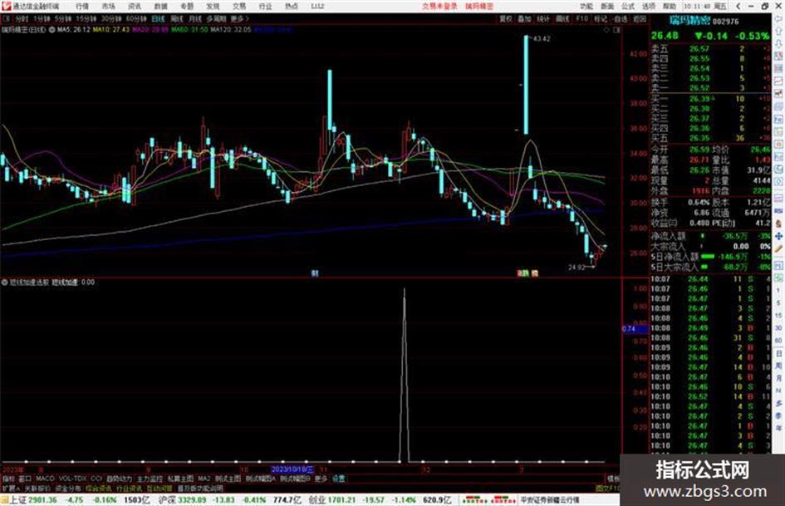Click the panel toggle icon at chart top-right
Image resolution: width=785 pixels, height=506 pixels.
tap(616, 30)
